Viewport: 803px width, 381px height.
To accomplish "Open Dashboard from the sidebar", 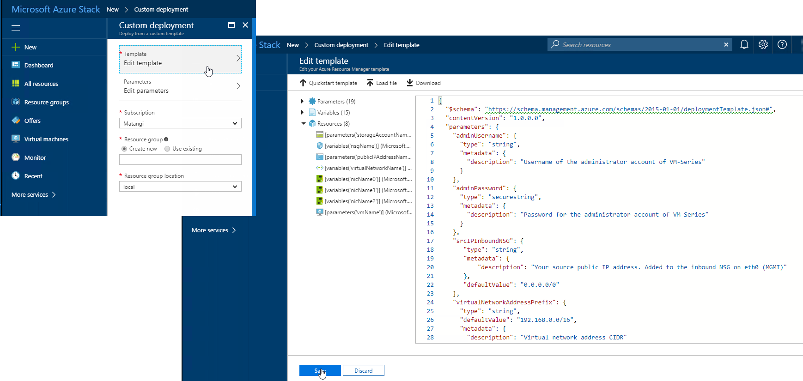I will (38, 65).
